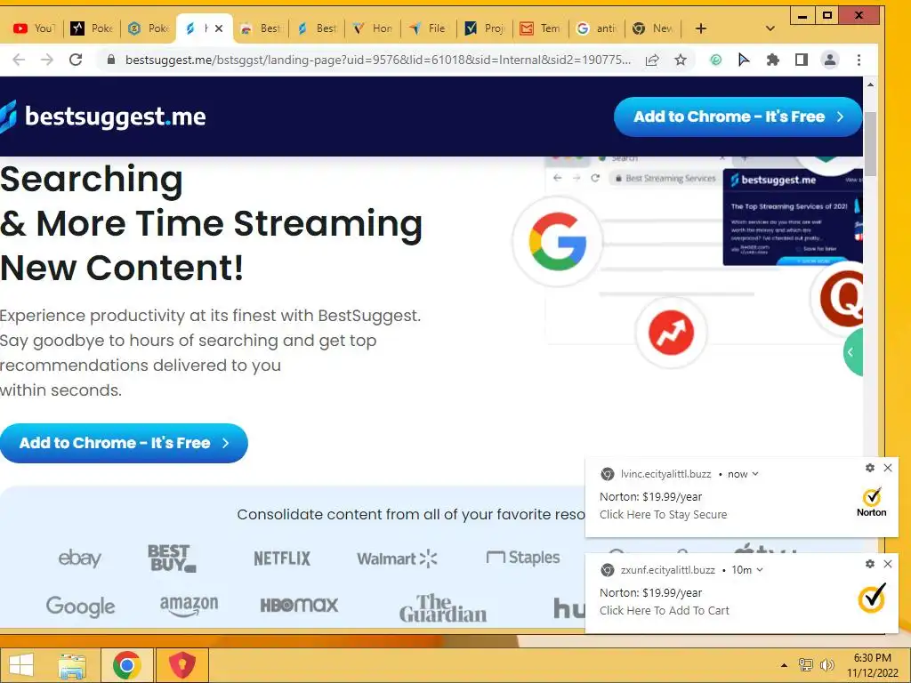The height and width of the screenshot is (683, 911).
Task: Toggle the Chrome side panel icon
Action: [802, 60]
